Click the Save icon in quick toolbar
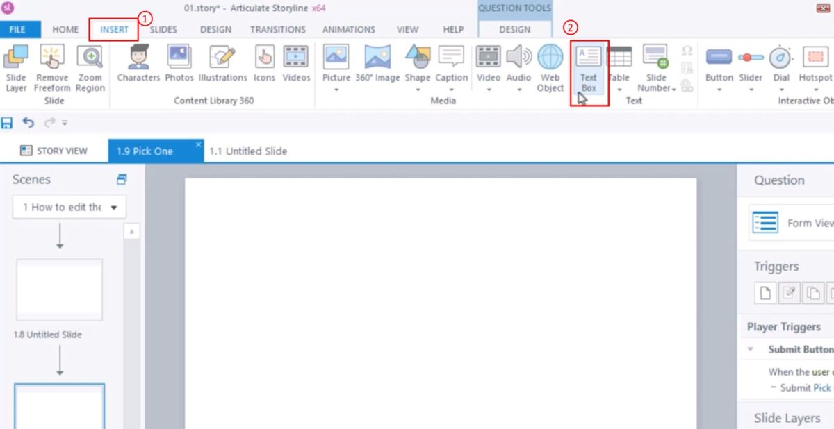This screenshot has height=429, width=834. point(8,123)
